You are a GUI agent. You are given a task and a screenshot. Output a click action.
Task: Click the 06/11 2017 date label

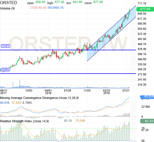coord(4,92)
